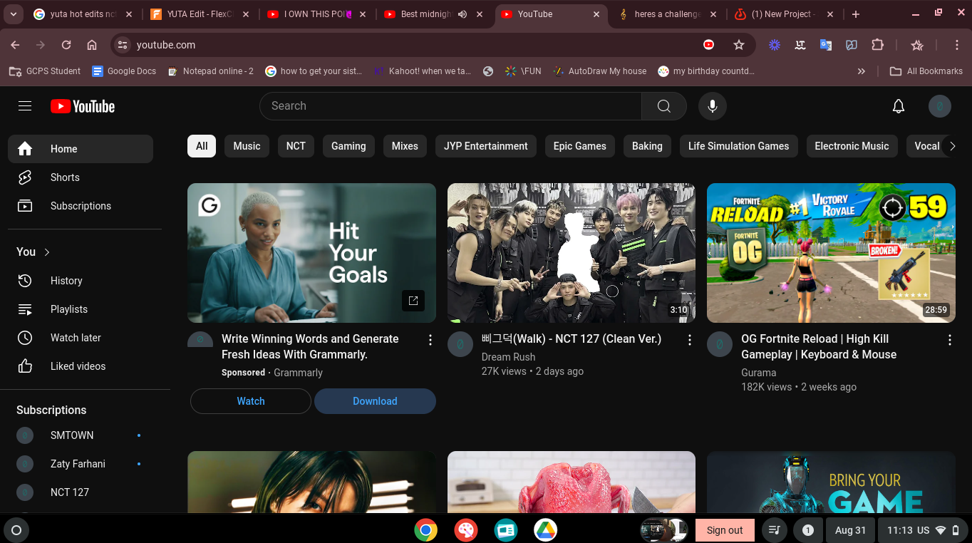The width and height of the screenshot is (972, 543).
Task: Reload the page
Action: [66, 45]
